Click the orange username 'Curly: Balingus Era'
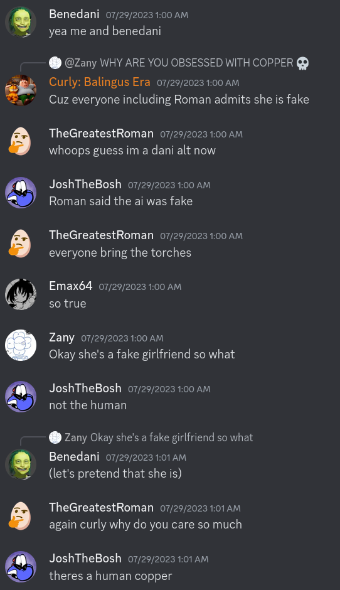The image size is (340, 590). coord(100,82)
